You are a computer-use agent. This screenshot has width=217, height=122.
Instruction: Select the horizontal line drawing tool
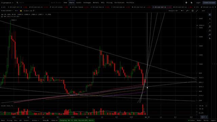pos(210,23)
